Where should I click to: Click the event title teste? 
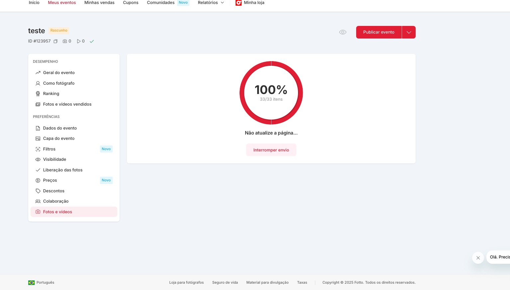(x=37, y=31)
